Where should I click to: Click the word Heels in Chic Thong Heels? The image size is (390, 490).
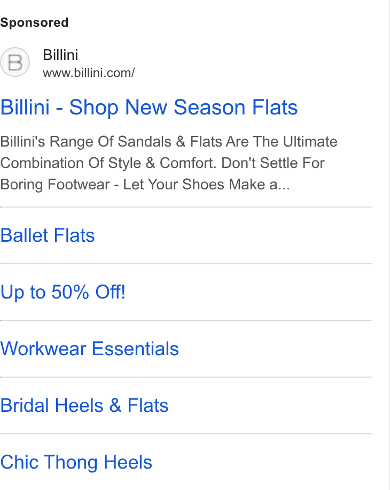pyautogui.click(x=128, y=463)
